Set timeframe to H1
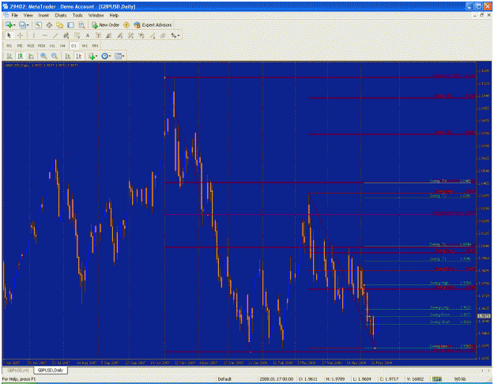This screenshot has height=384, width=494. (x=52, y=46)
